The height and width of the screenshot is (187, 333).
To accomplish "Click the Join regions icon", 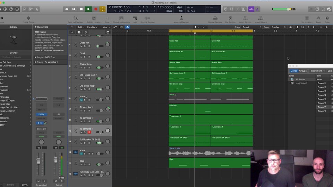I will [x=135, y=18].
